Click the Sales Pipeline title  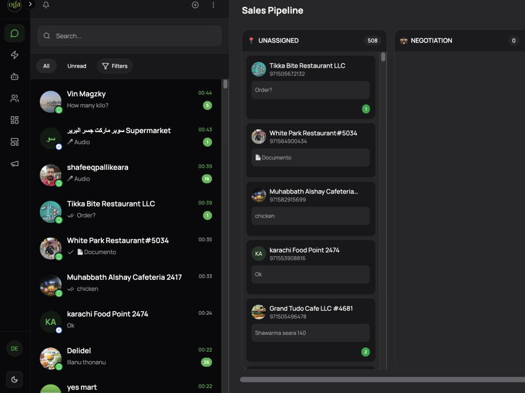click(272, 10)
